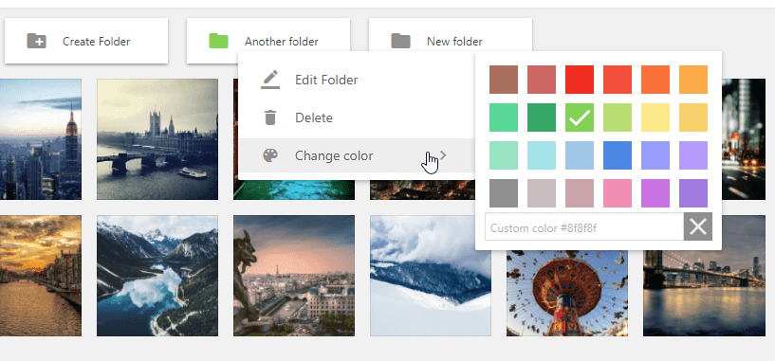Click the pencil icon beside Edit Folder
Viewport: 775px width, 361px height.
pos(270,80)
